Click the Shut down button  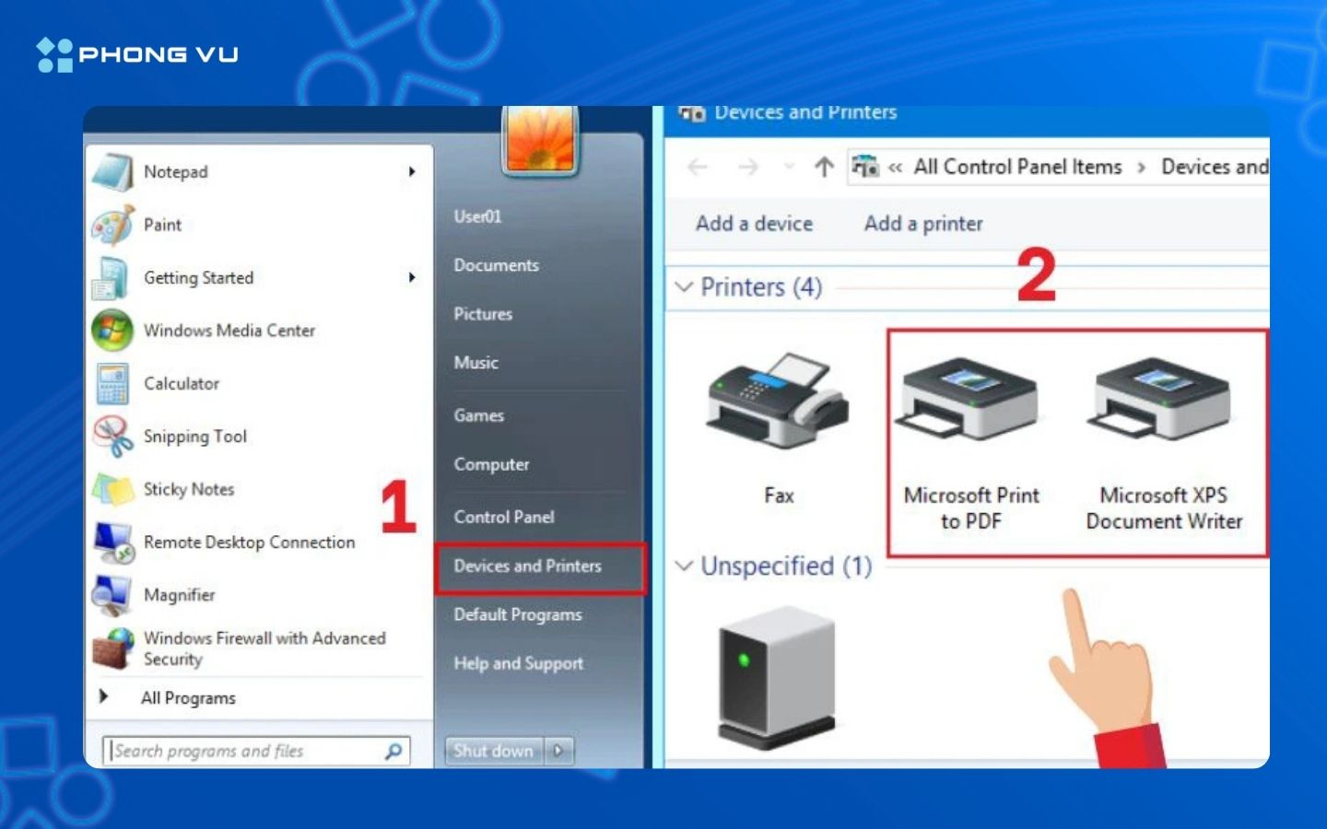tap(493, 751)
